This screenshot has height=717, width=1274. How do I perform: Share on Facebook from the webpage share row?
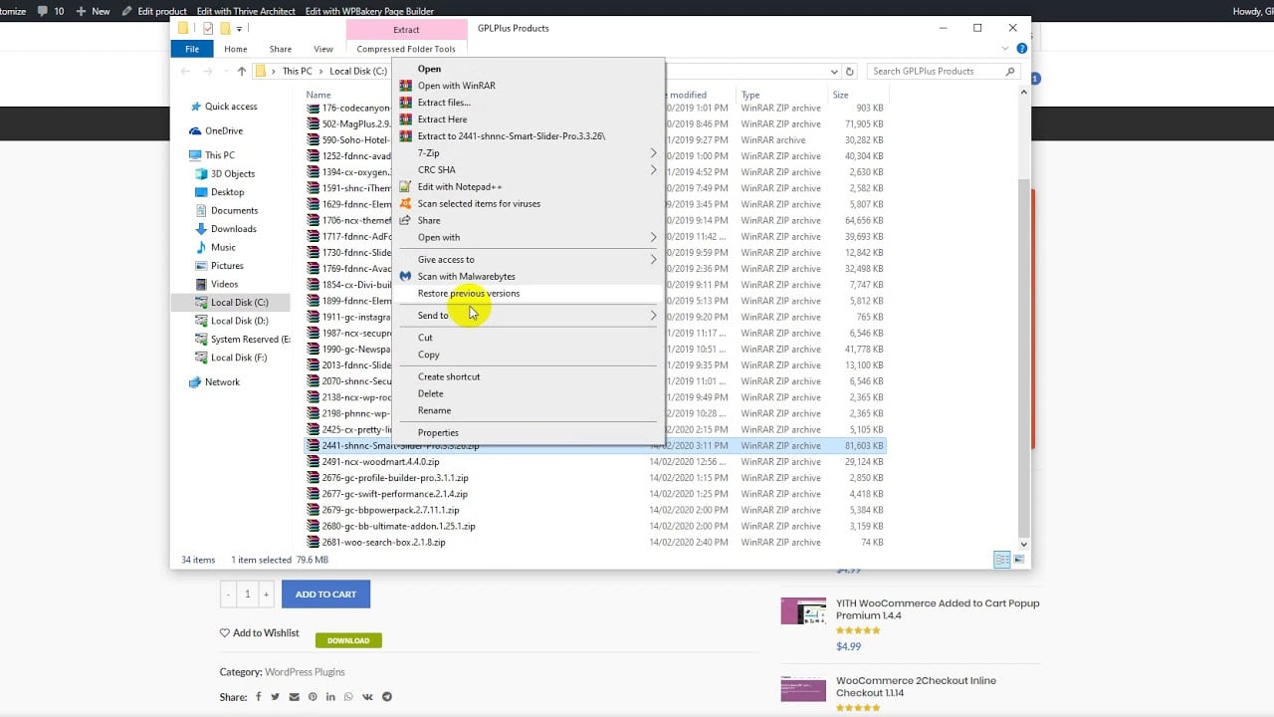tap(259, 697)
